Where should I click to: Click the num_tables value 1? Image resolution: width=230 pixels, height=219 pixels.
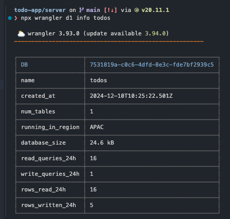(92, 111)
